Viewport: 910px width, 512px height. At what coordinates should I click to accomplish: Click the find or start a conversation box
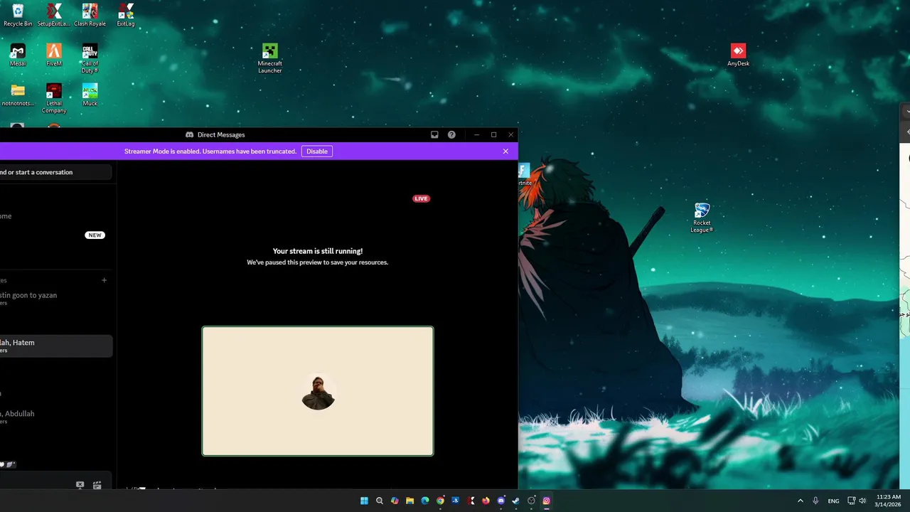pyautogui.click(x=55, y=172)
